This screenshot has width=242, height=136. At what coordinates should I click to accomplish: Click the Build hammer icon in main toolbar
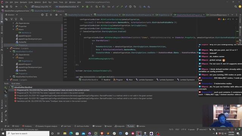pos(26,7)
